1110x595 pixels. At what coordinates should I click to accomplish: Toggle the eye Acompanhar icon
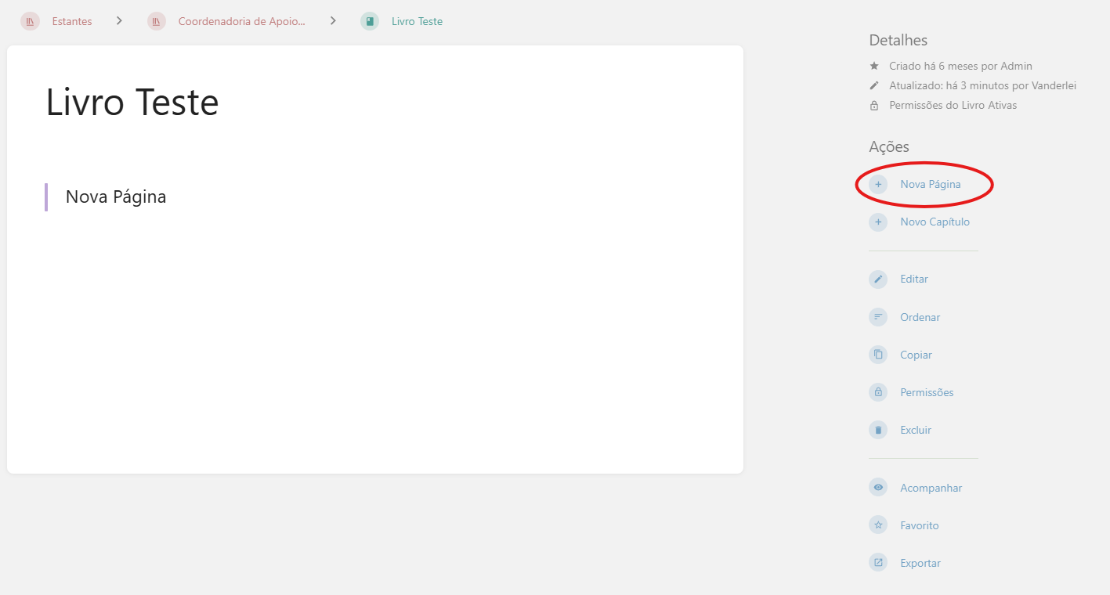[x=878, y=488]
